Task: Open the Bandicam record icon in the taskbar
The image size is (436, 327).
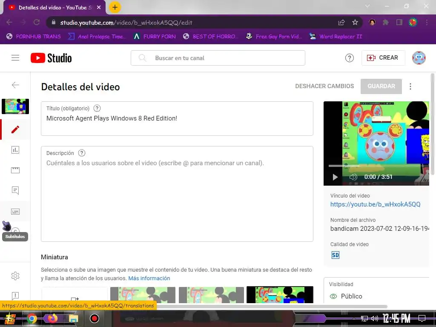Action: coord(94,318)
